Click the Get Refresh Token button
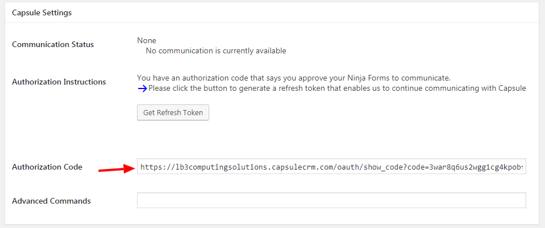 click(x=173, y=112)
